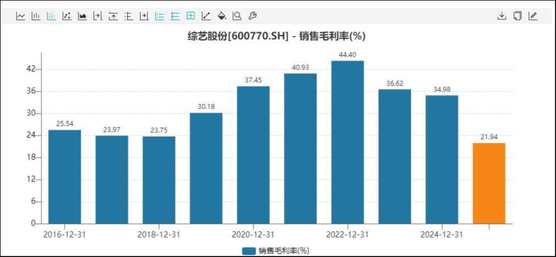This screenshot has height=257, width=556.
Task: Click the arrow-between-bars alignment icon
Action: click(x=98, y=16)
